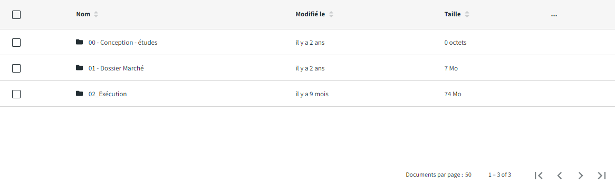Select the checkbox for 01 - Dossier Marché row
This screenshot has height=194, width=615.
(x=16, y=68)
